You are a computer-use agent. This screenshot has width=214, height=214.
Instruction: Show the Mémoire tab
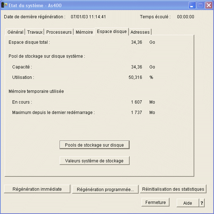[84, 32]
